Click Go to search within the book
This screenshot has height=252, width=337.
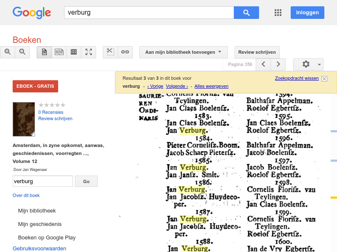(x=86, y=181)
